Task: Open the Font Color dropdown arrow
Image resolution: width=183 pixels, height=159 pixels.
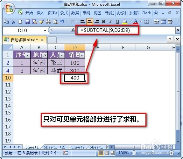Action: pyautogui.click(x=141, y=22)
